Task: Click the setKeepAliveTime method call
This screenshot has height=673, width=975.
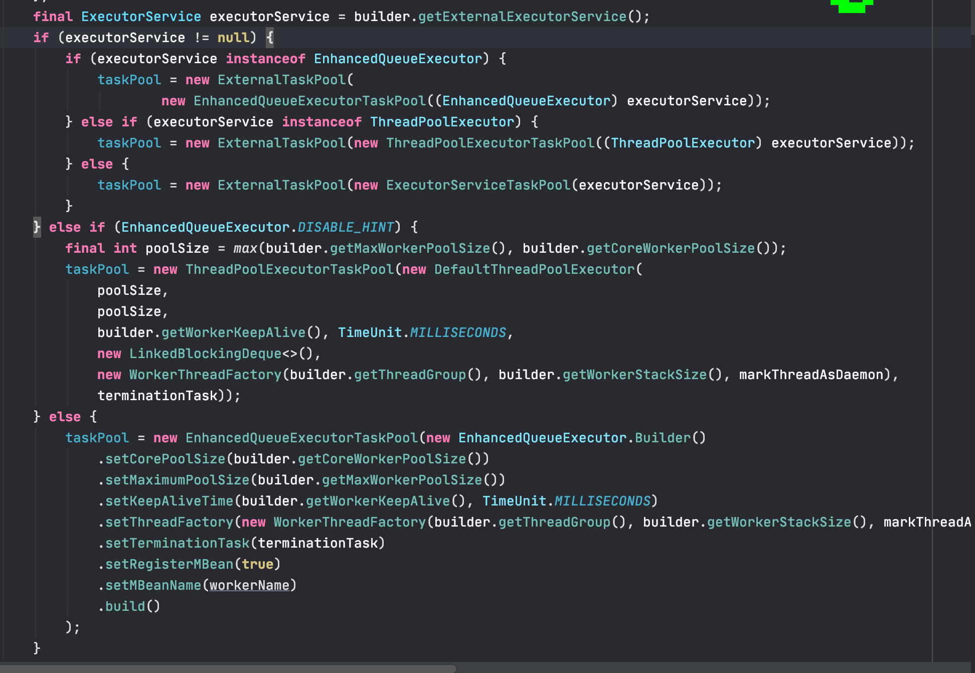Action: [169, 501]
